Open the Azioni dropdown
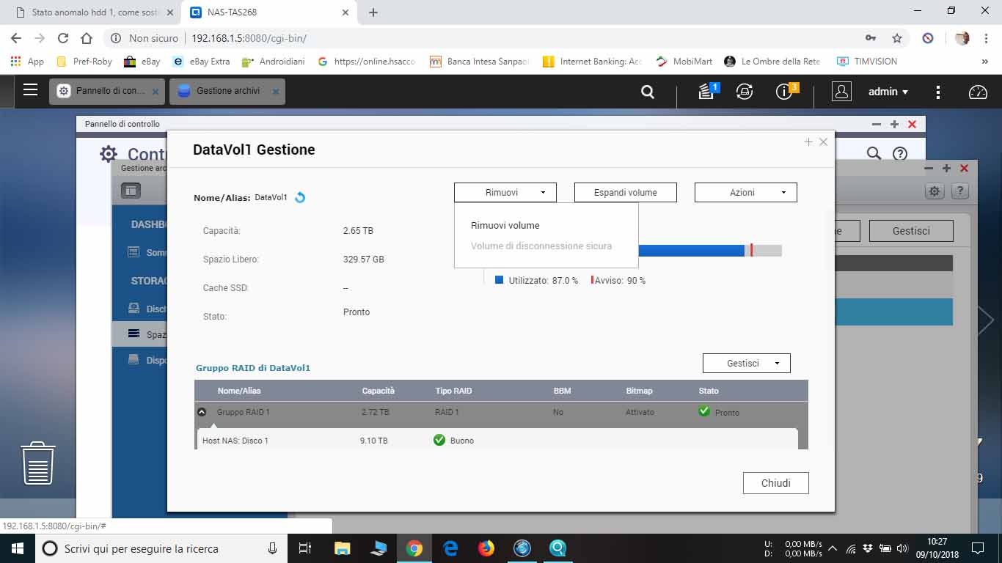 tap(745, 192)
